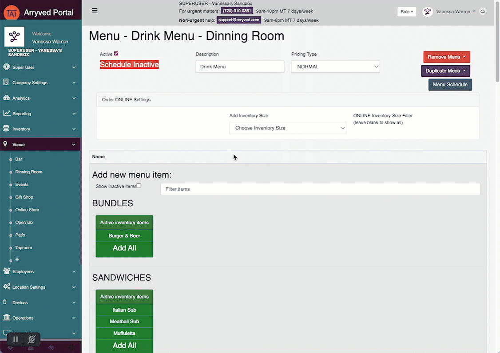The image size is (500, 353).
Task: Click the sandbox logo in sidebar welcome panel
Action: 14,37
